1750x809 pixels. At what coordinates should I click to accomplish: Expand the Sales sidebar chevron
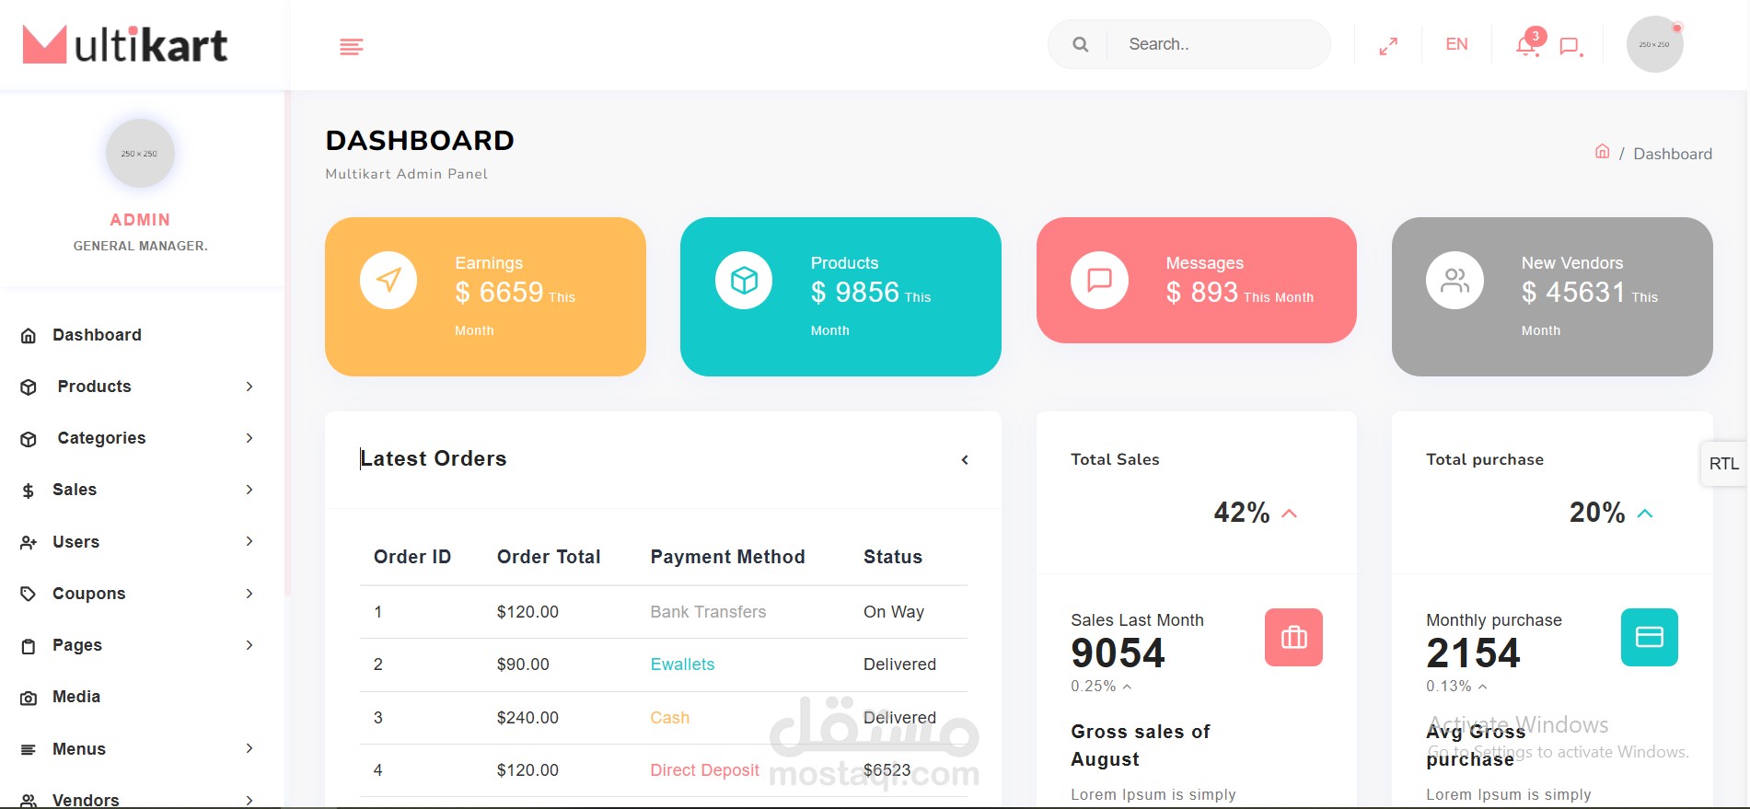[x=249, y=490]
